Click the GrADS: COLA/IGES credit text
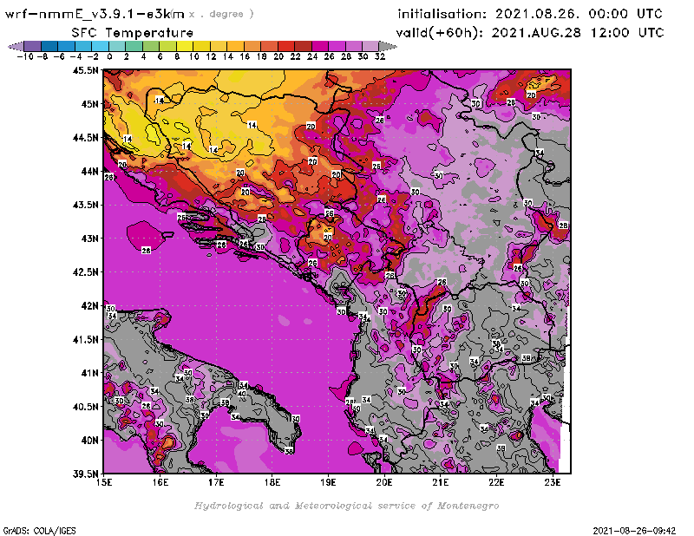Image resolution: width=694 pixels, height=536 pixels. pos(39,531)
